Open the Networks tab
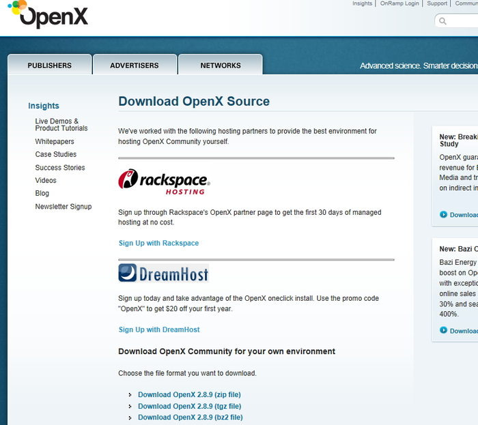Screen dimensions: 478x425 pos(221,65)
